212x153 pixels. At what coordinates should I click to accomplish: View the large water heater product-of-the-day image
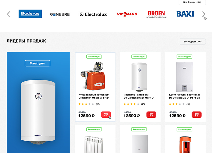point(38,112)
